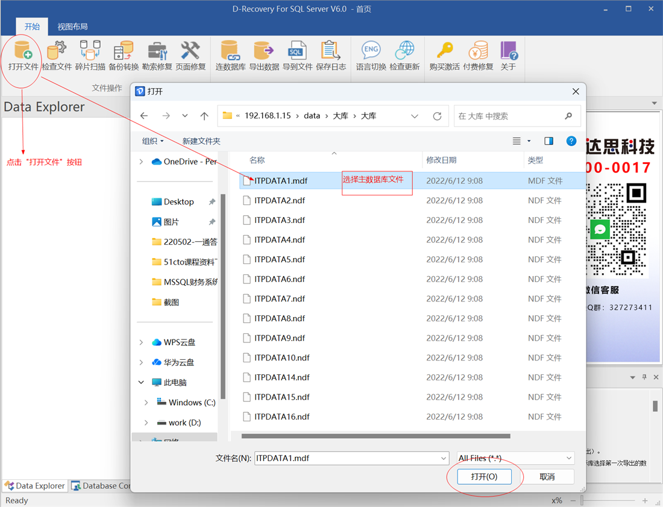Click the 检查更新 check update icon

pos(404,55)
